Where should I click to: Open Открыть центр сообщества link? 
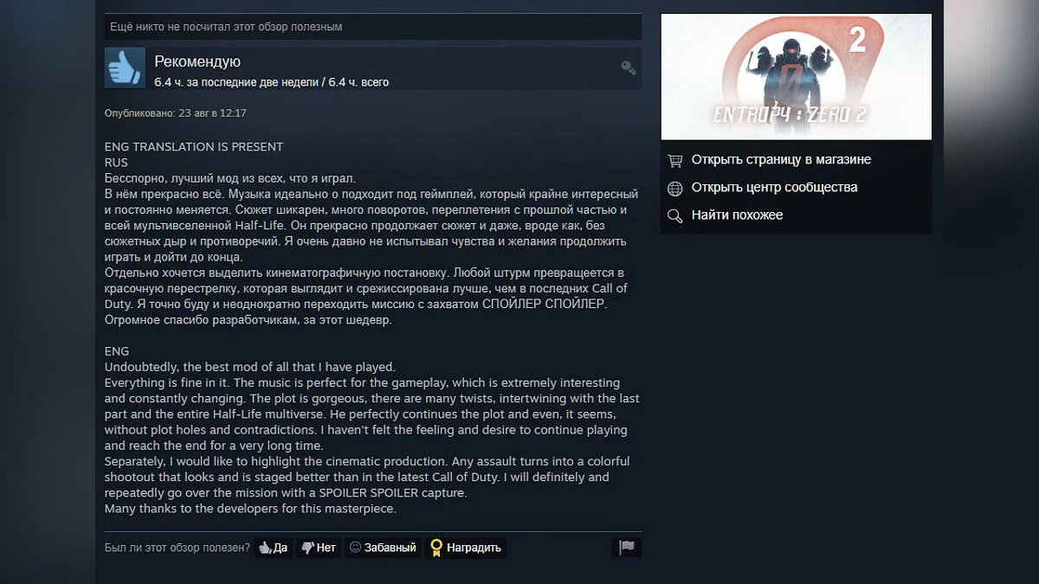click(774, 188)
